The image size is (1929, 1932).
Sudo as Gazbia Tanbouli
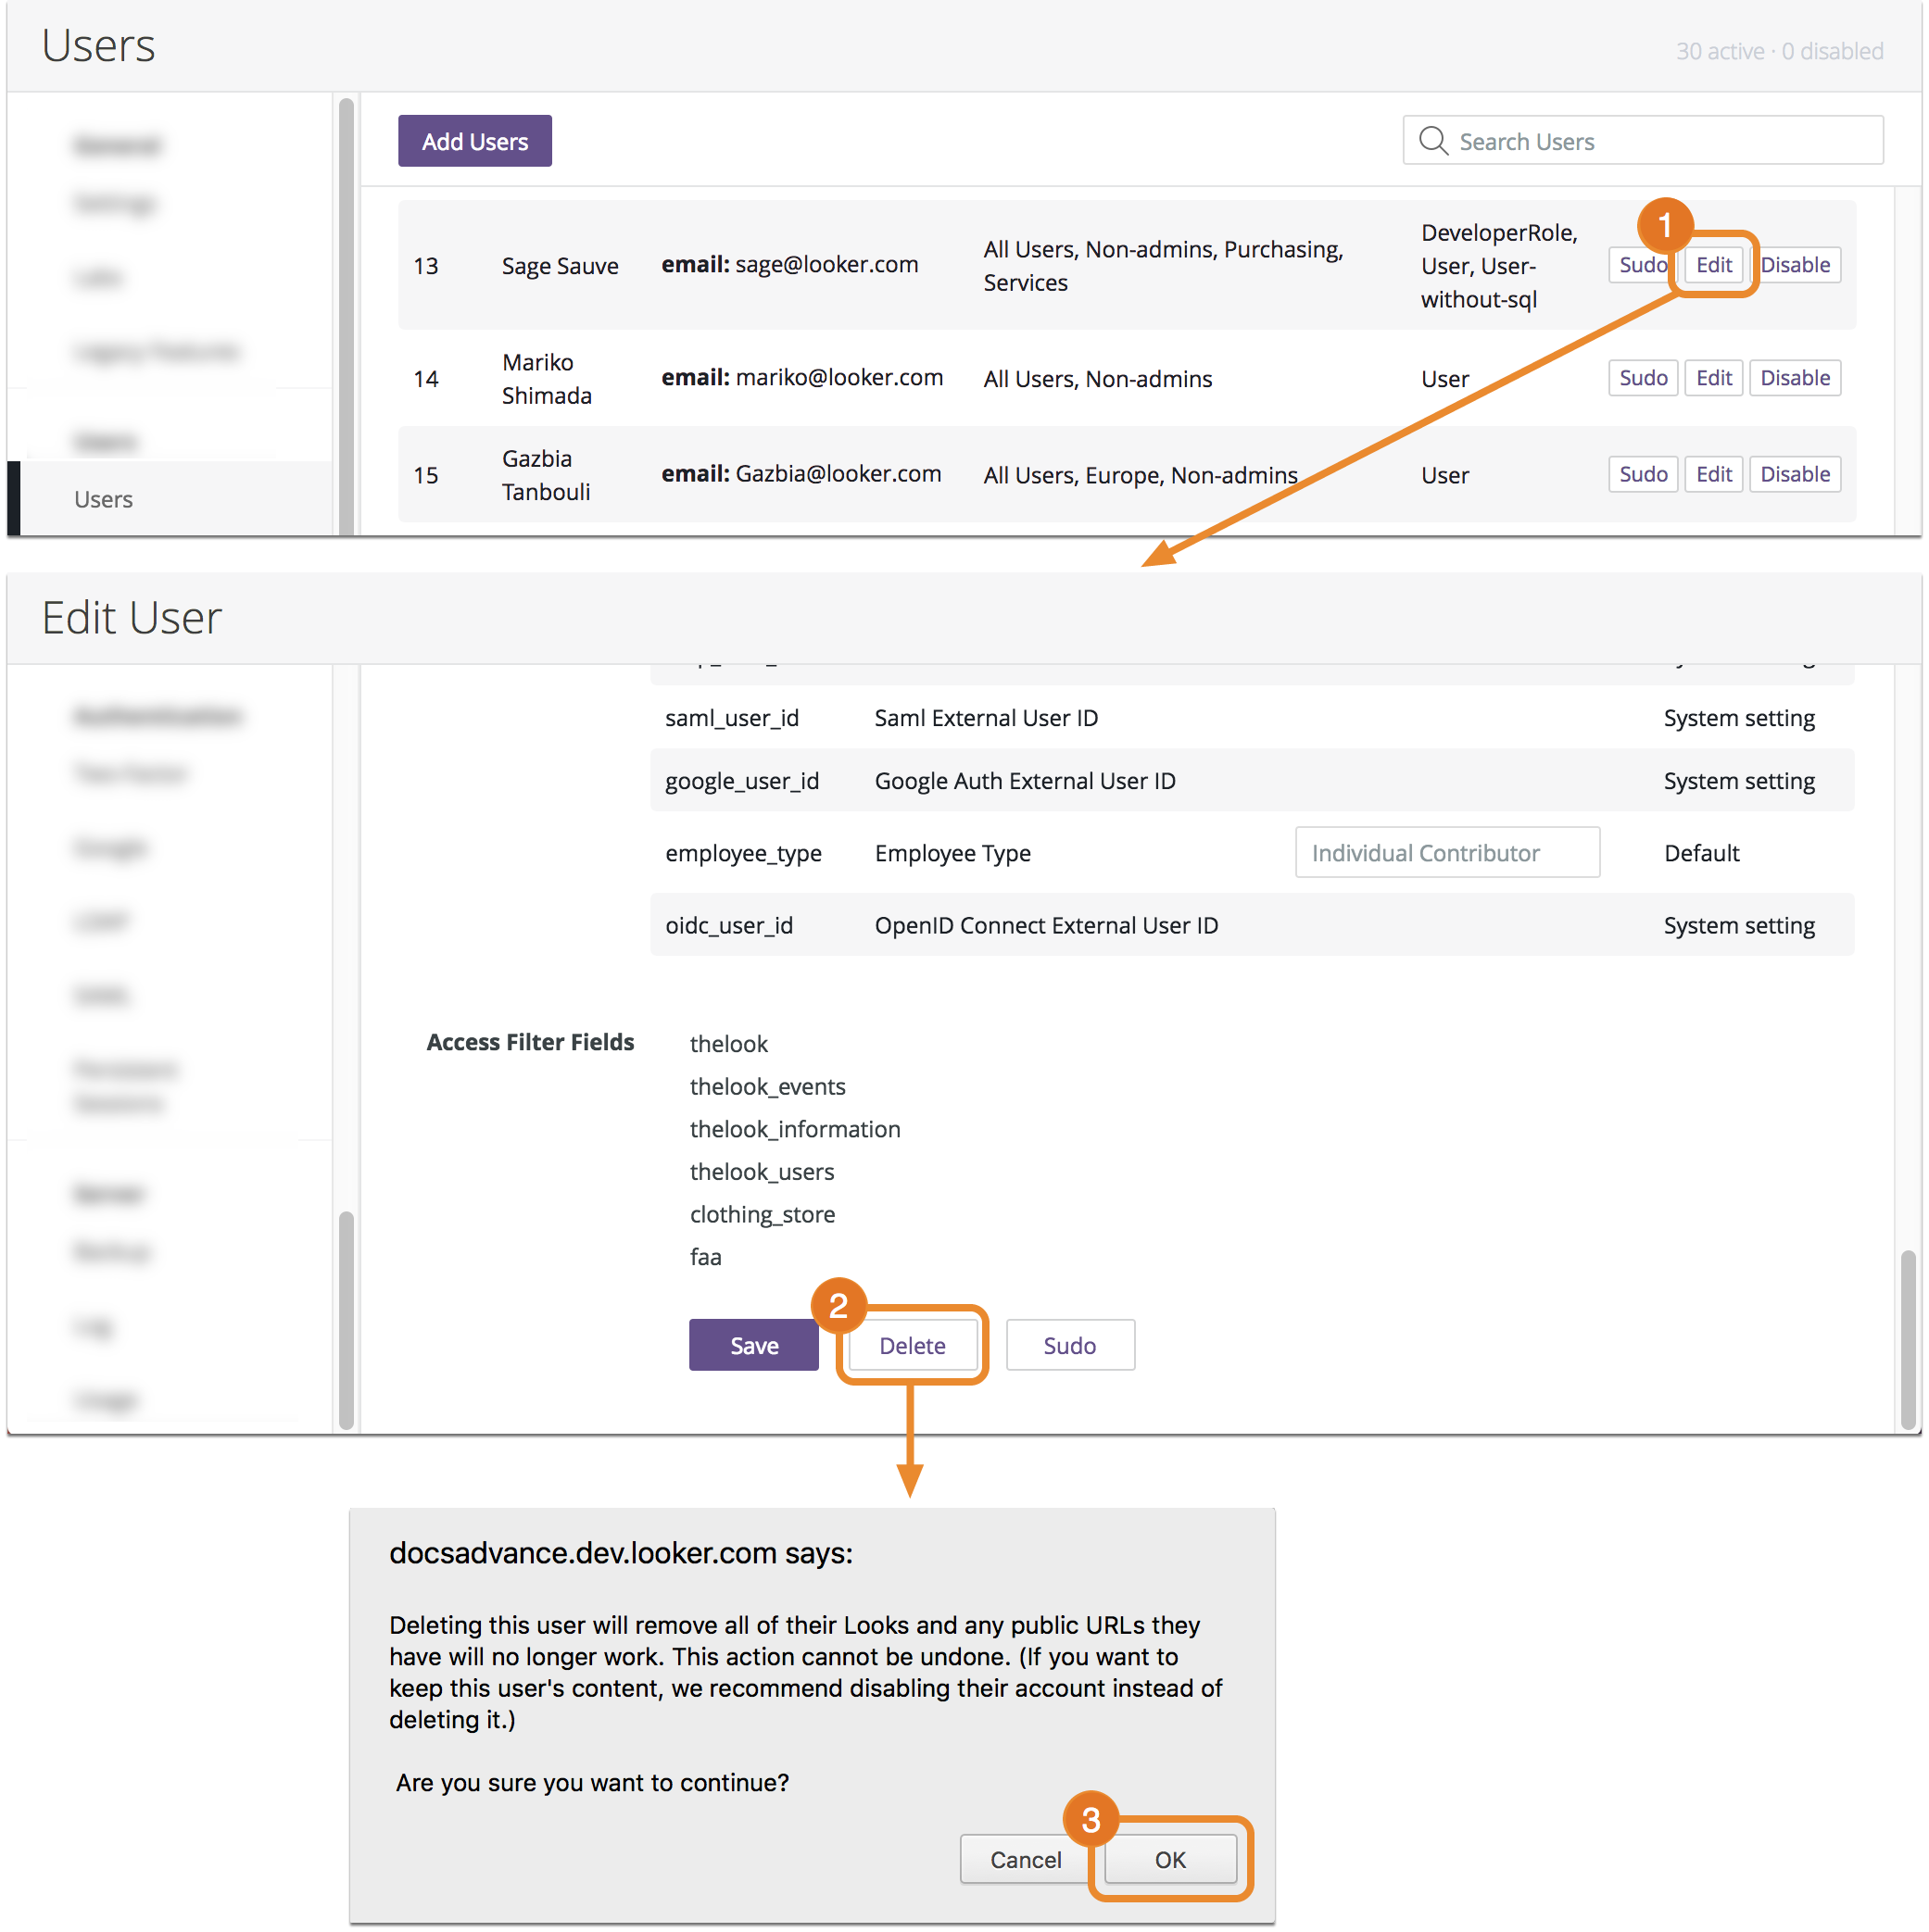pos(1641,474)
